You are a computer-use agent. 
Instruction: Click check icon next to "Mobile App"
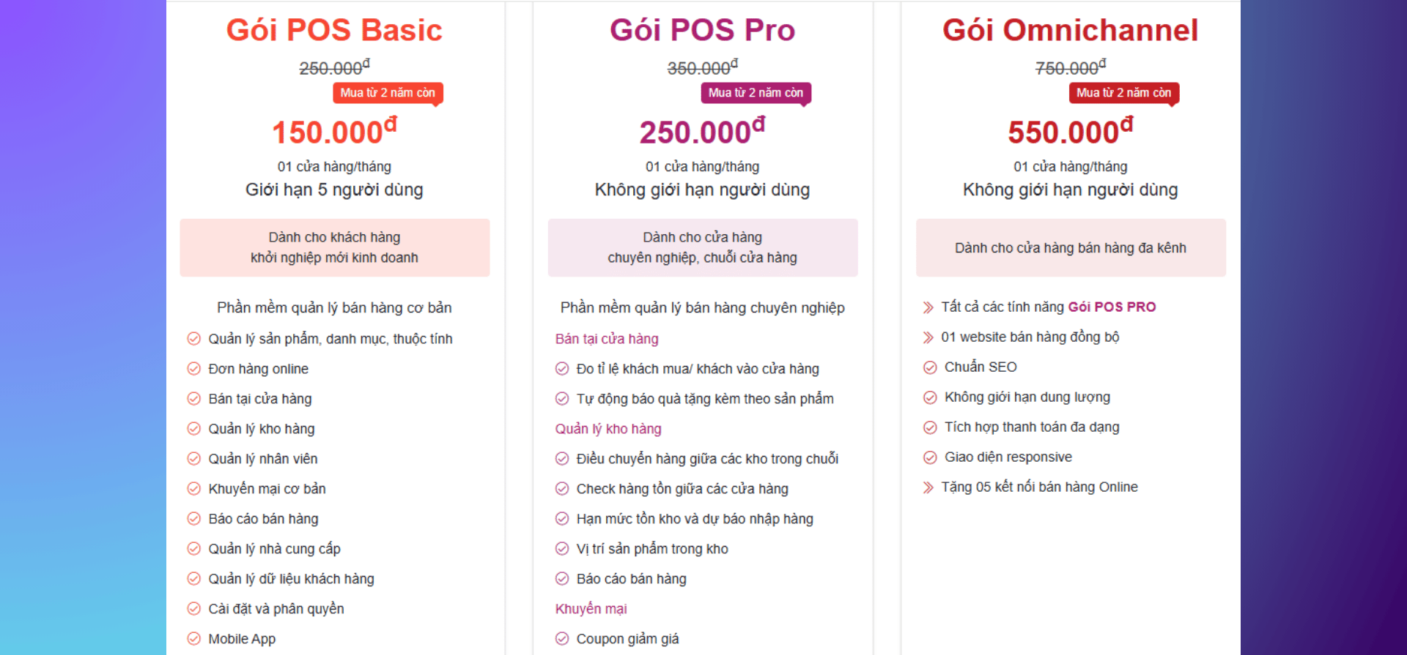click(193, 639)
